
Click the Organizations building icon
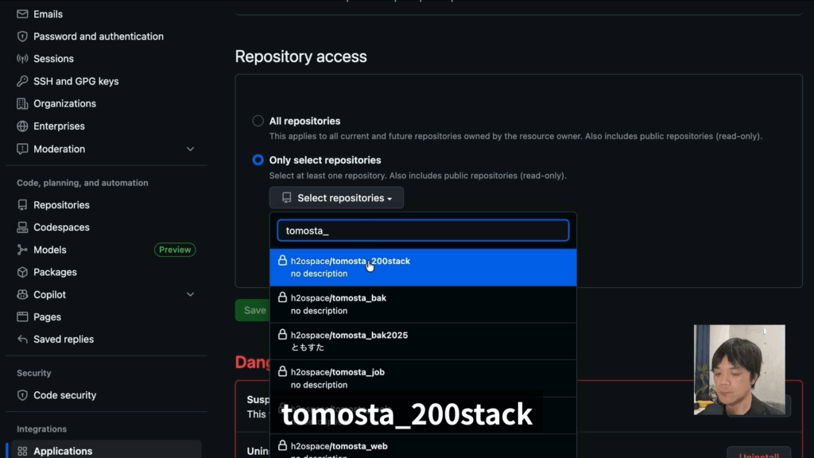click(x=22, y=103)
